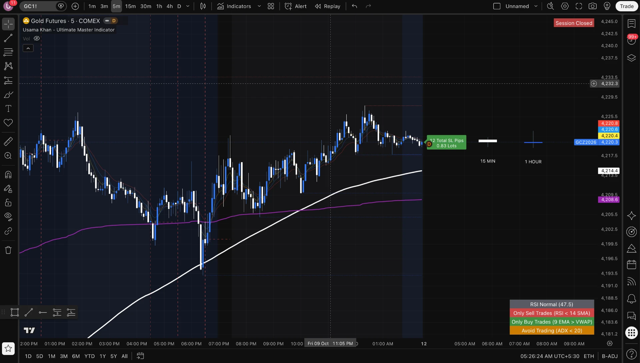Open the pattern drawing tools

click(8, 66)
